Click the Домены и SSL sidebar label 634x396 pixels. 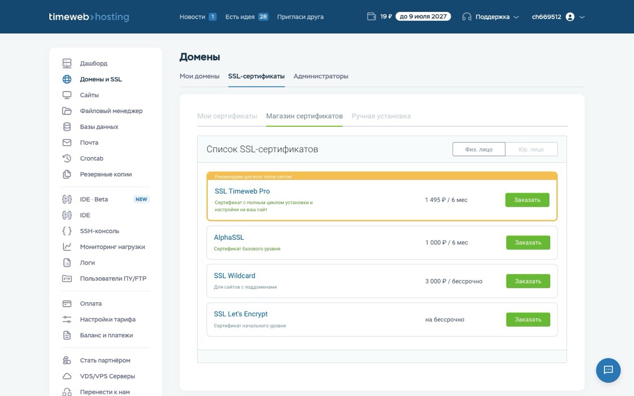101,79
